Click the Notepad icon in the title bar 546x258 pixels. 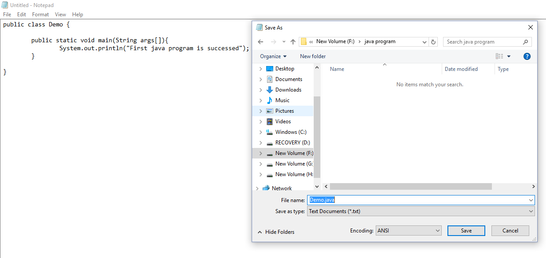coord(4,5)
